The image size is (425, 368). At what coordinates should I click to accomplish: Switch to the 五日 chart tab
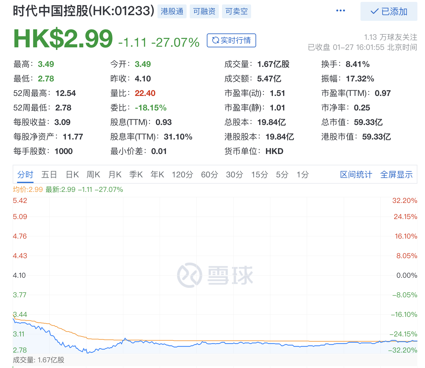tap(49, 175)
